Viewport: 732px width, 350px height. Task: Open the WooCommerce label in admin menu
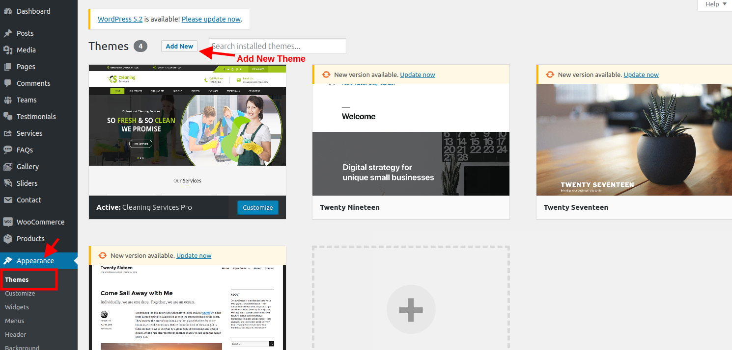pyautogui.click(x=40, y=222)
